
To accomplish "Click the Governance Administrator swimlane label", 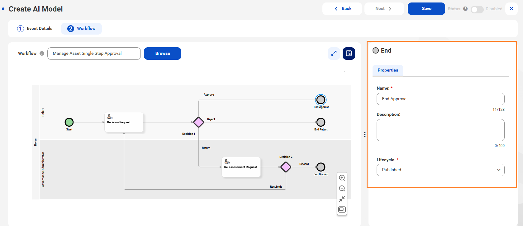I will click(43, 170).
